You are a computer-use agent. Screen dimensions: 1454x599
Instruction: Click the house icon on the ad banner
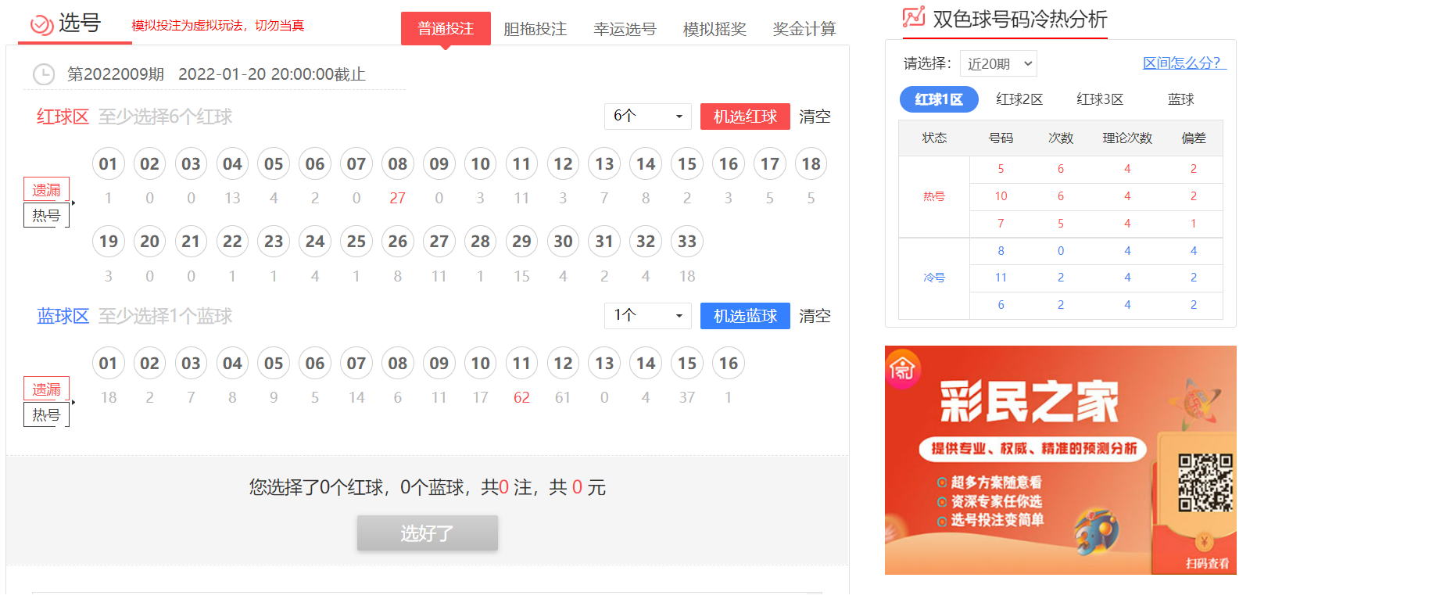tap(903, 368)
